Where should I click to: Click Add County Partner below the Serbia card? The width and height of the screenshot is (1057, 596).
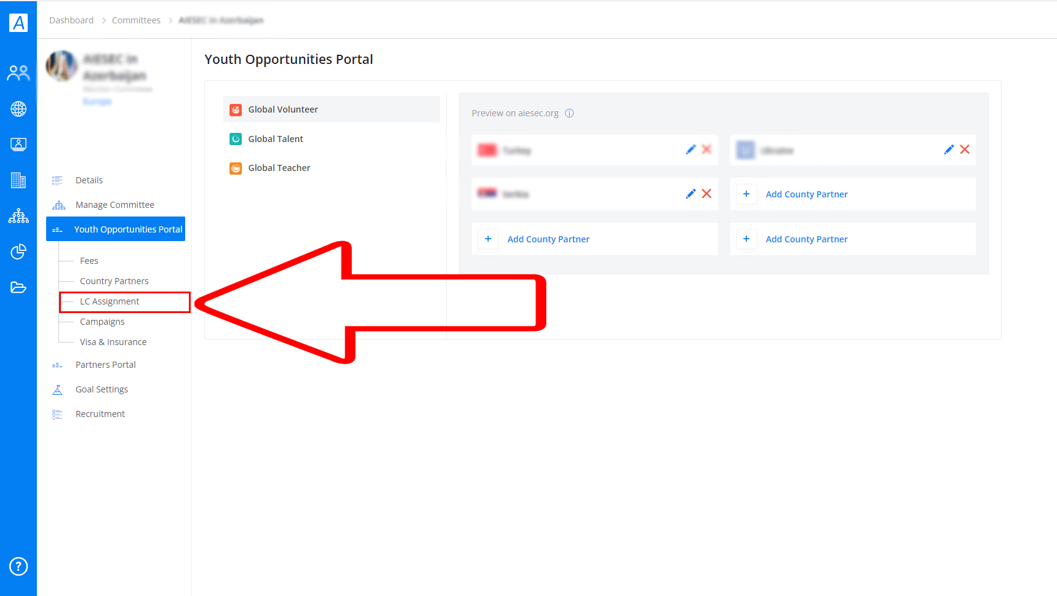(595, 239)
